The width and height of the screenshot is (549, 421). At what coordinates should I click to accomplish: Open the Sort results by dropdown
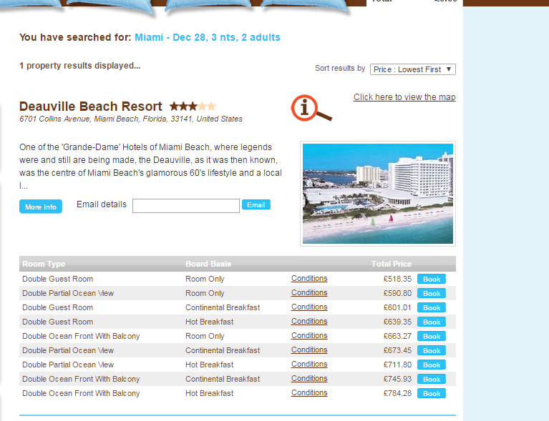pyautogui.click(x=413, y=69)
